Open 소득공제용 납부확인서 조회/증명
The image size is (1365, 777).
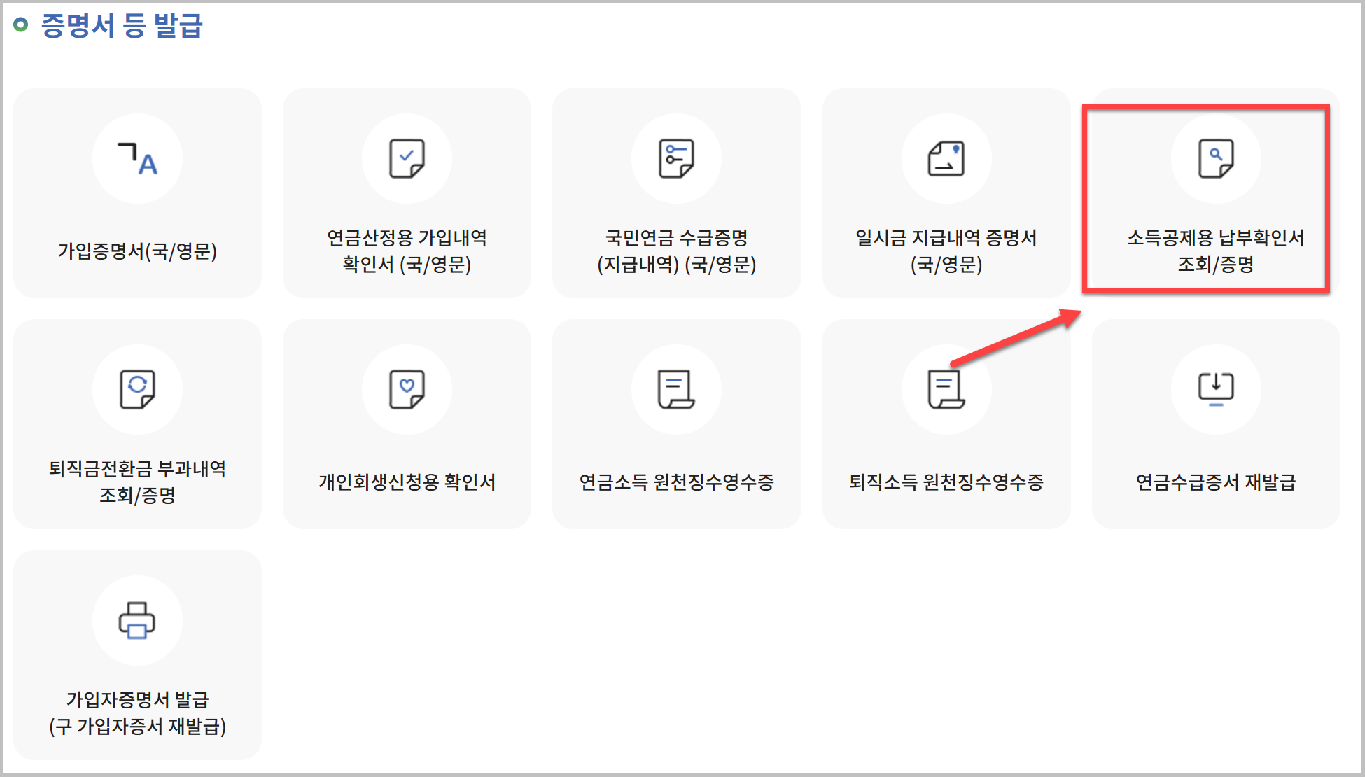point(1216,251)
